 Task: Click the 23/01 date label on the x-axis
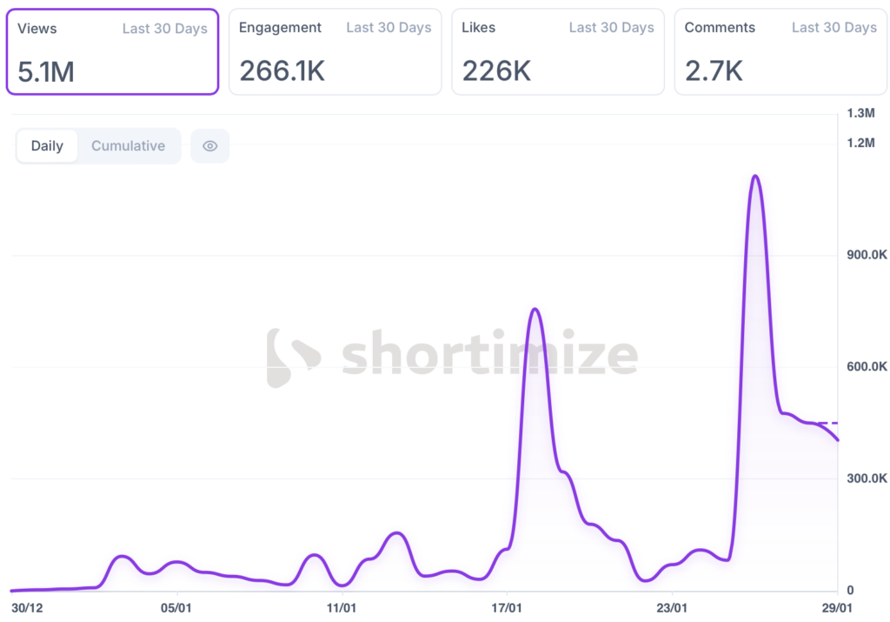coord(672,607)
